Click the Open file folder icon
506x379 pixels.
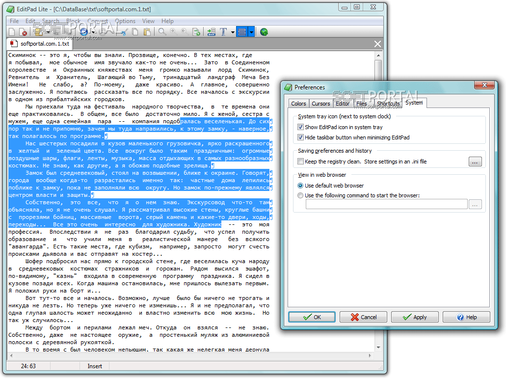(38, 31)
